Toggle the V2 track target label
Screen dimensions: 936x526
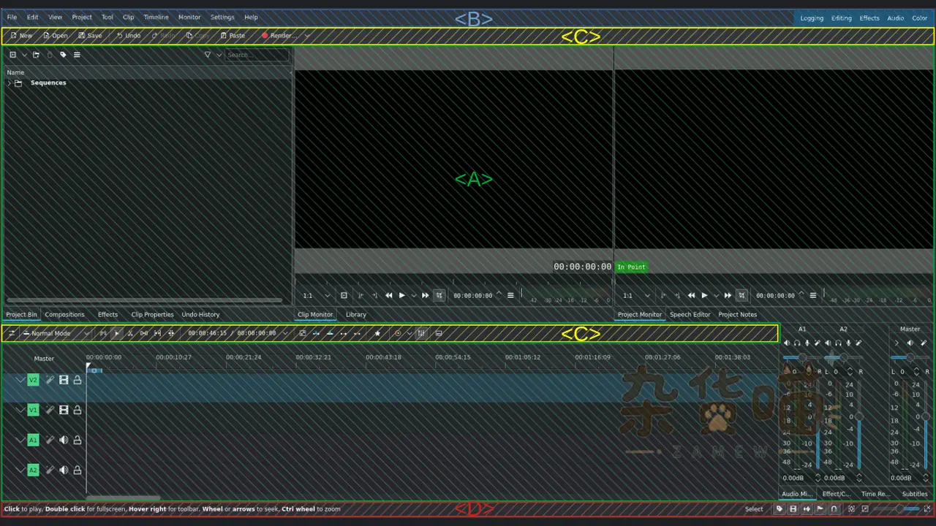[33, 380]
